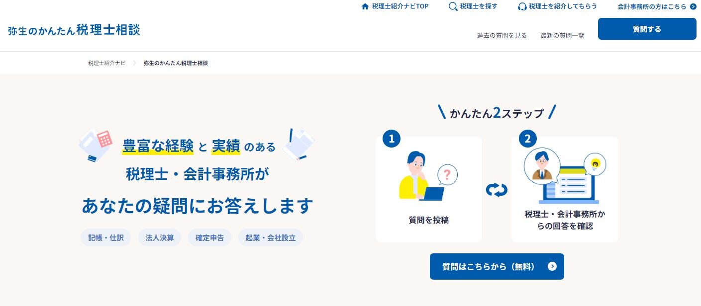
Task: Click the breadcrumb chevron separator
Action: tap(134, 63)
